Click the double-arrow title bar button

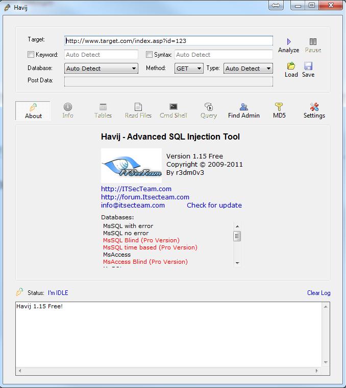(x=276, y=5)
